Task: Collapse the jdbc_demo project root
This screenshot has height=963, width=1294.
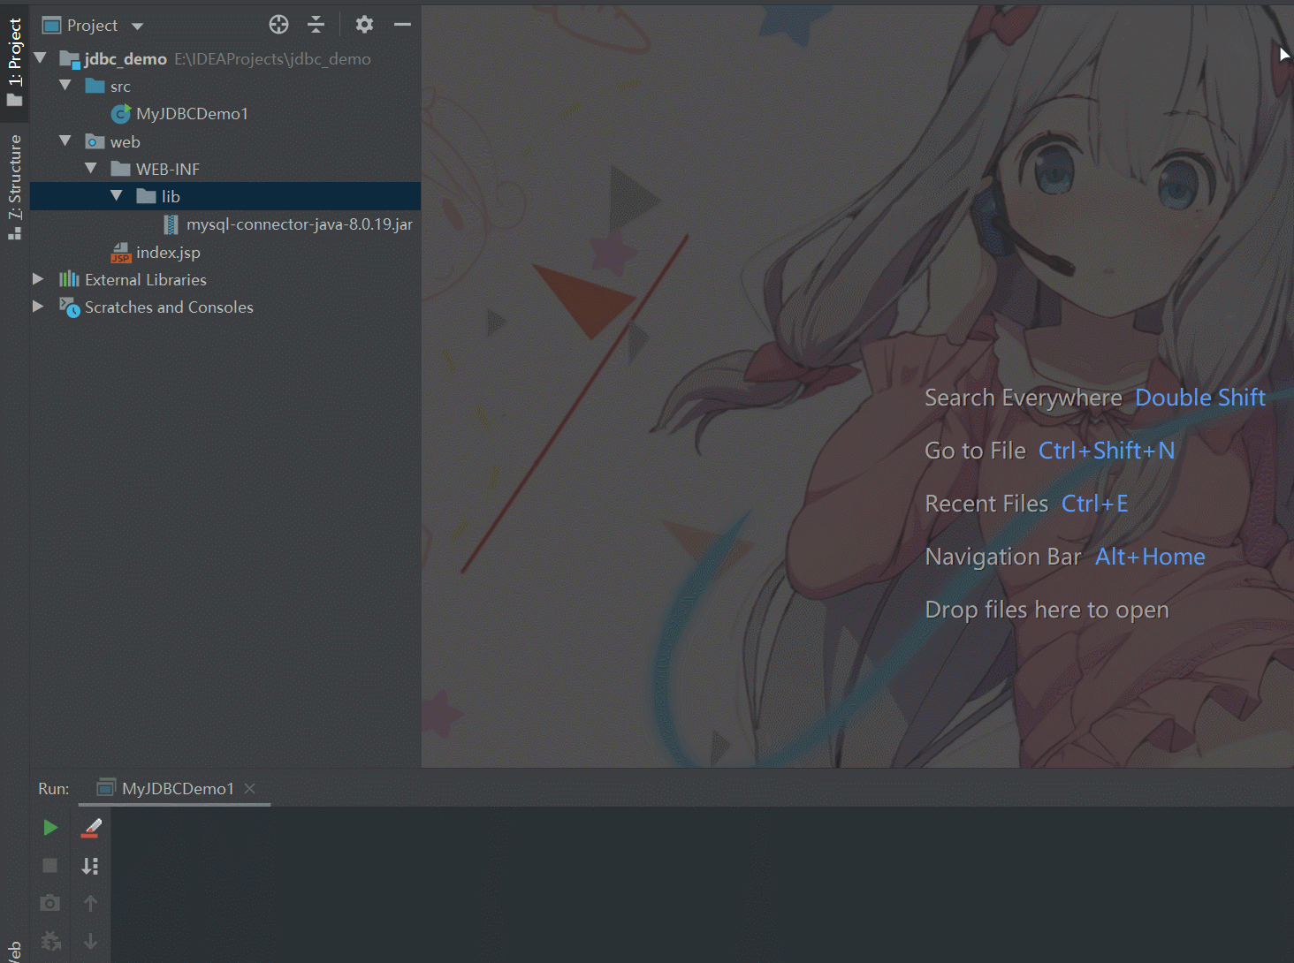Action: pos(40,58)
